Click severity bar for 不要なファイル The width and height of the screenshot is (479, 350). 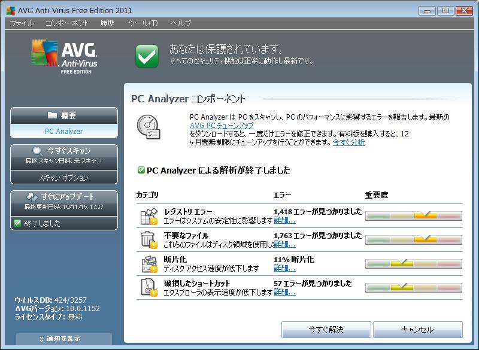[x=414, y=239]
